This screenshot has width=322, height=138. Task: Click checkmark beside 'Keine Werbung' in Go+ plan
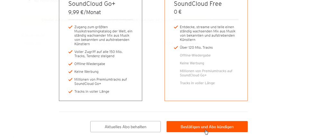coord(70,72)
